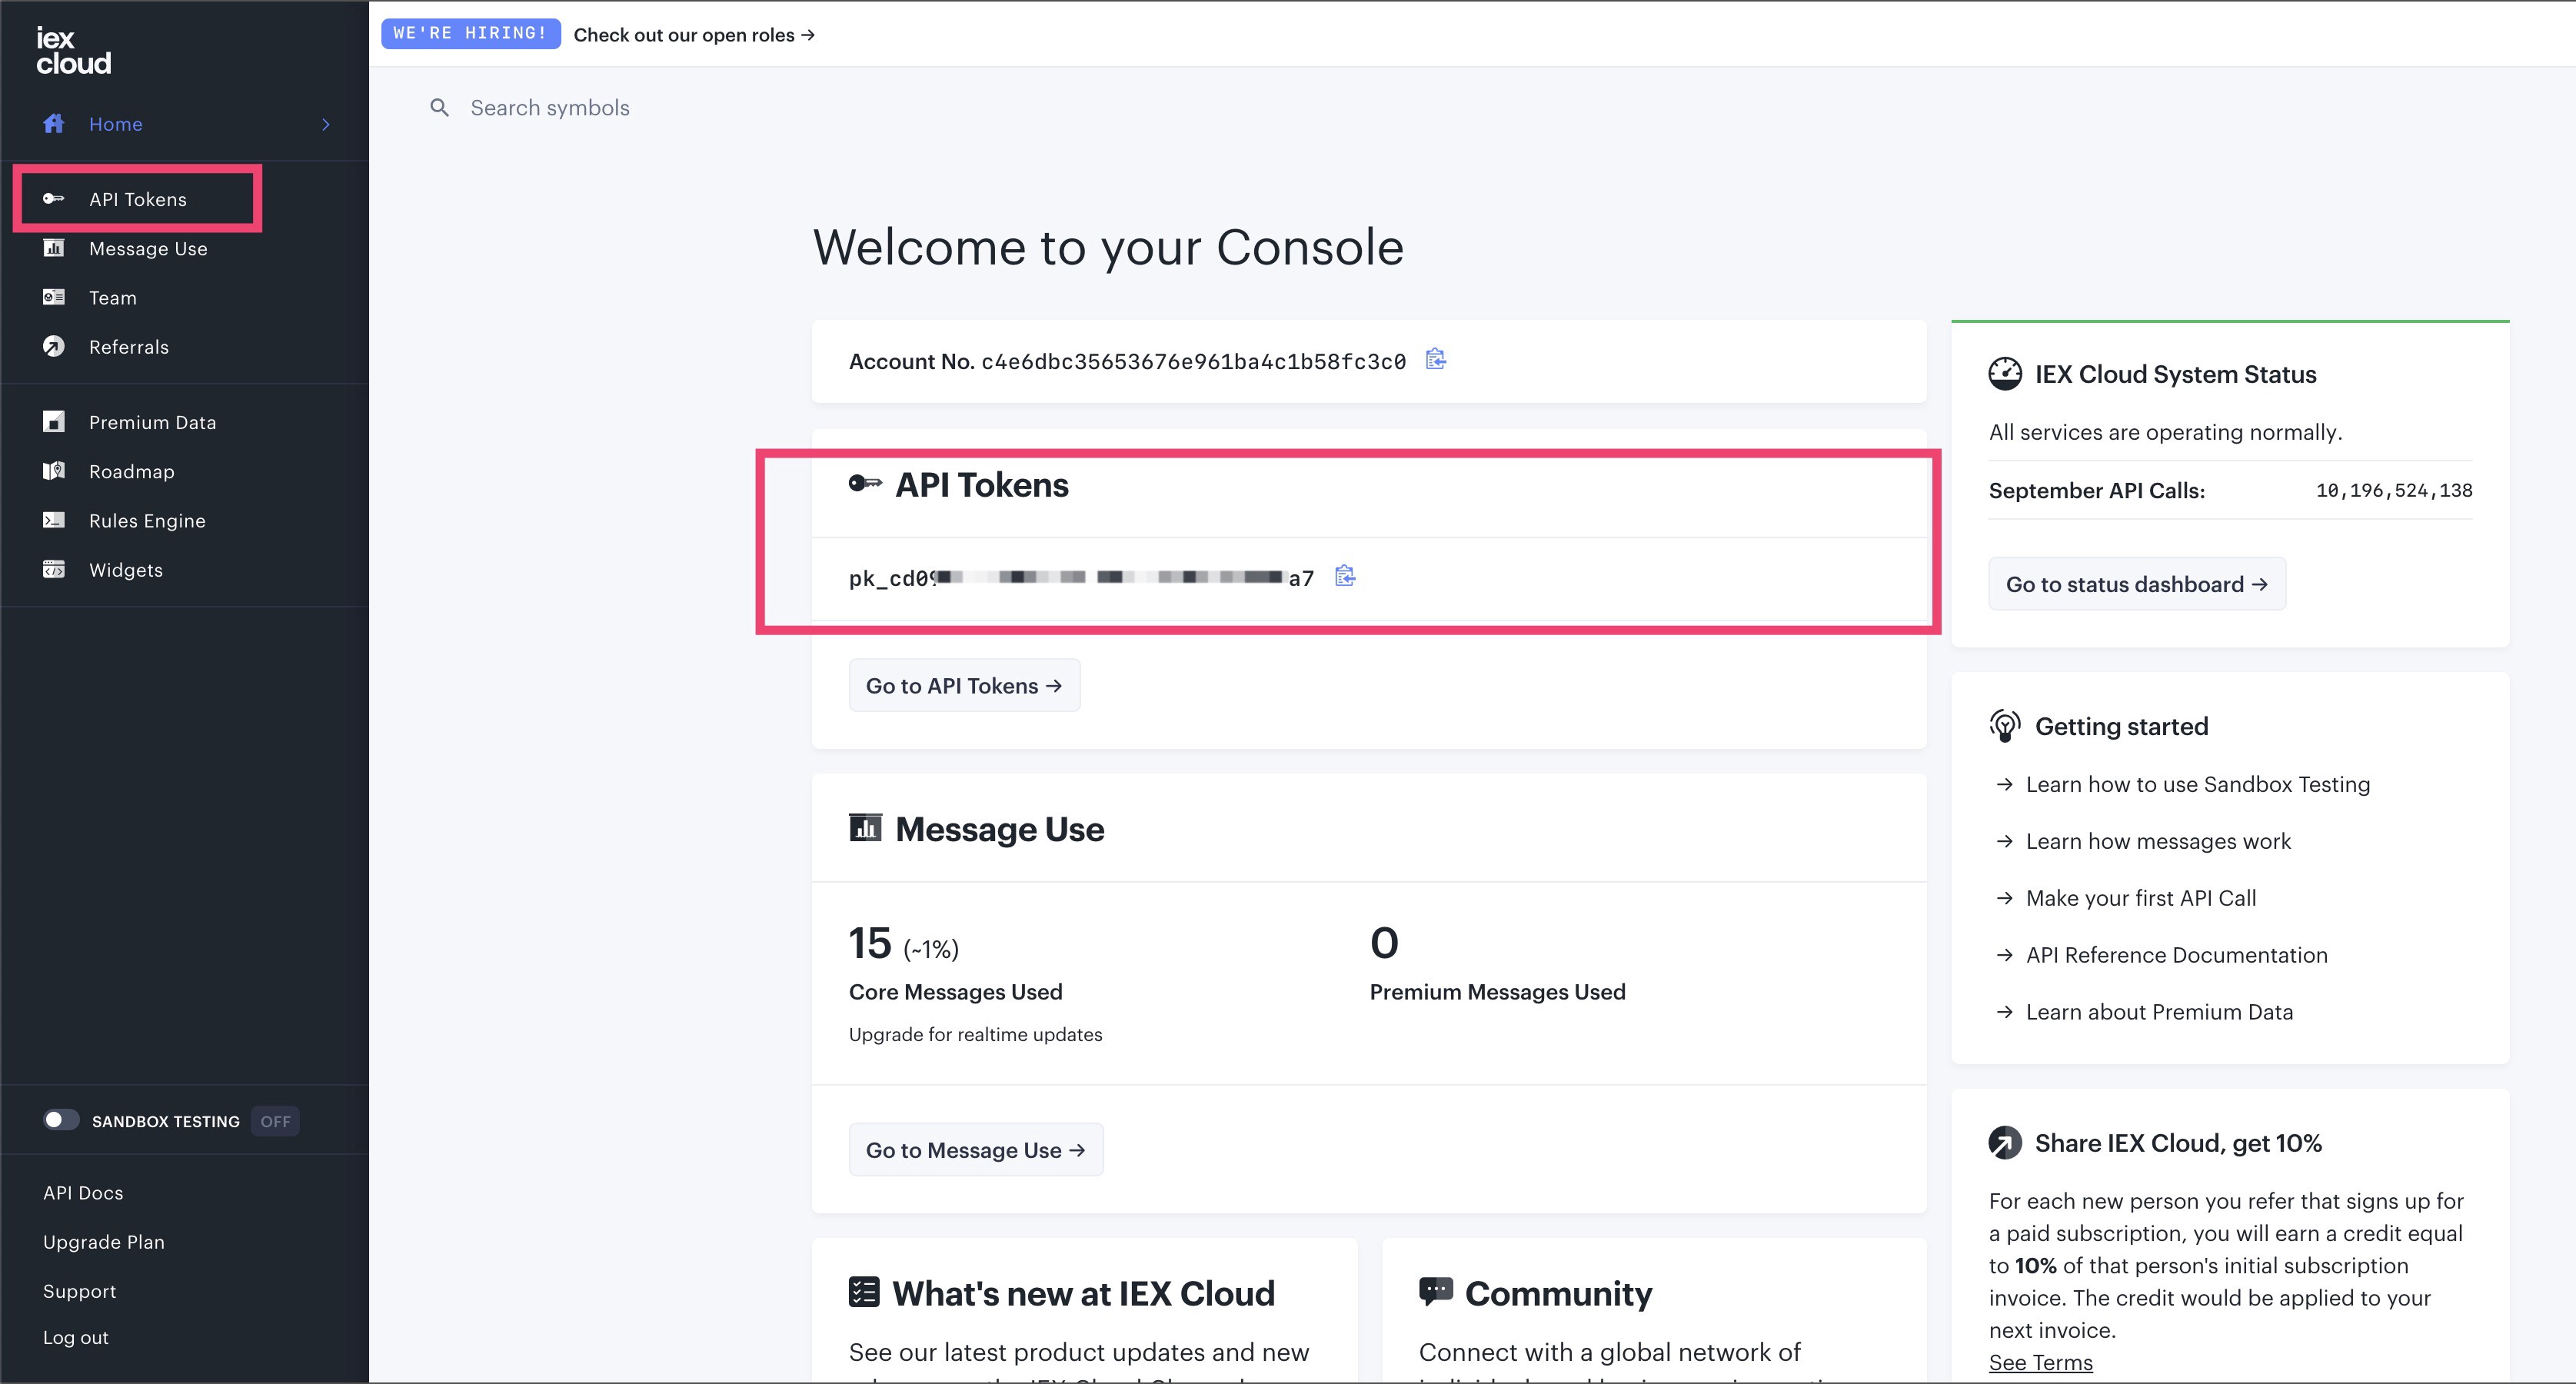Open Premium Data from the sidebar
Image resolution: width=2576 pixels, height=1384 pixels.
click(152, 422)
